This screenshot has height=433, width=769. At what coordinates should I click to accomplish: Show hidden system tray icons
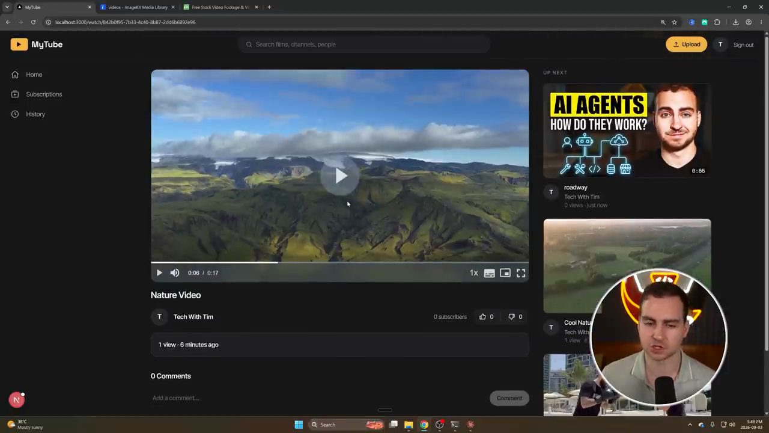pos(690,425)
